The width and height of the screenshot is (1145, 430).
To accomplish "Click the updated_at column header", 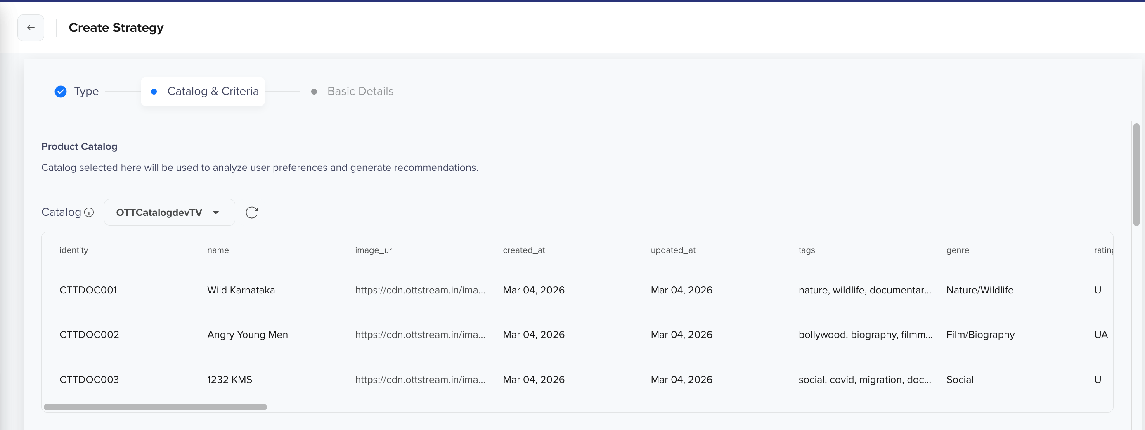I will 673,250.
